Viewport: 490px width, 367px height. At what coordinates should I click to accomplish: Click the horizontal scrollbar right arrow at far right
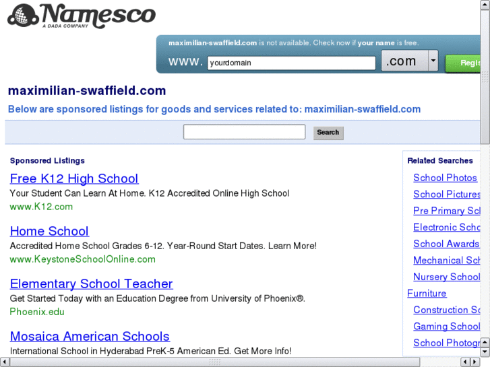coord(475,362)
